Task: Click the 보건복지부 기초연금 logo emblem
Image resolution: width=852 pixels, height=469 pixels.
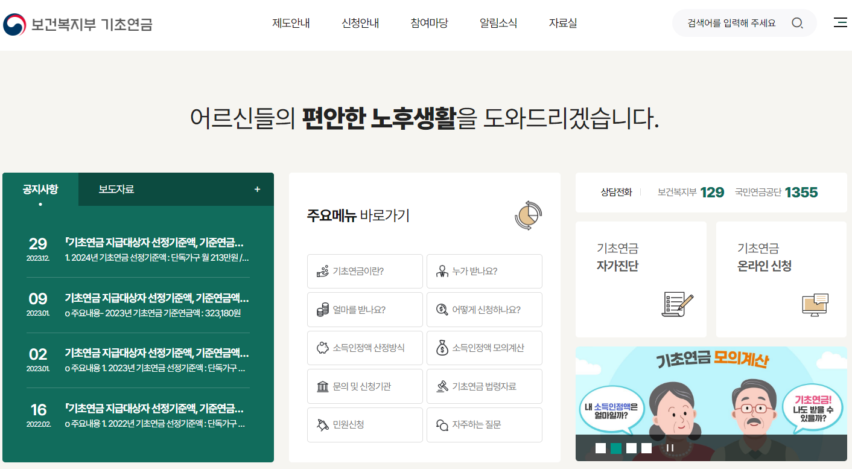Action: click(x=14, y=24)
